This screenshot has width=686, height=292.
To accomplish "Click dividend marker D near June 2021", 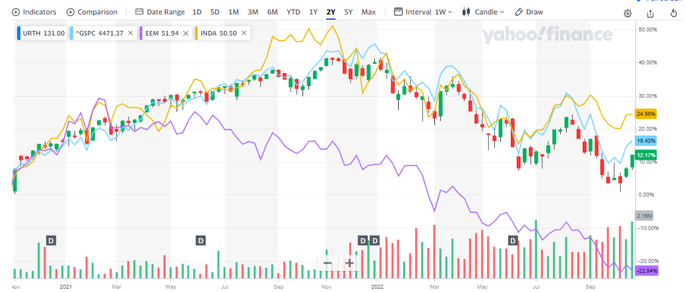I will (x=201, y=240).
